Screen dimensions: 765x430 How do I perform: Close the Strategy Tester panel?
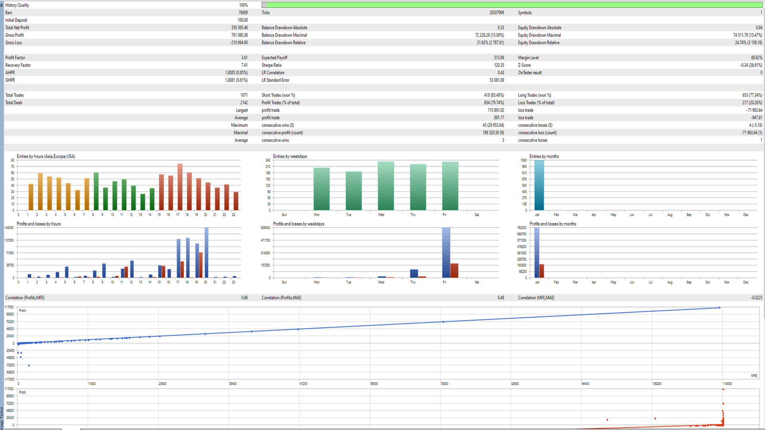click(x=2, y=5)
